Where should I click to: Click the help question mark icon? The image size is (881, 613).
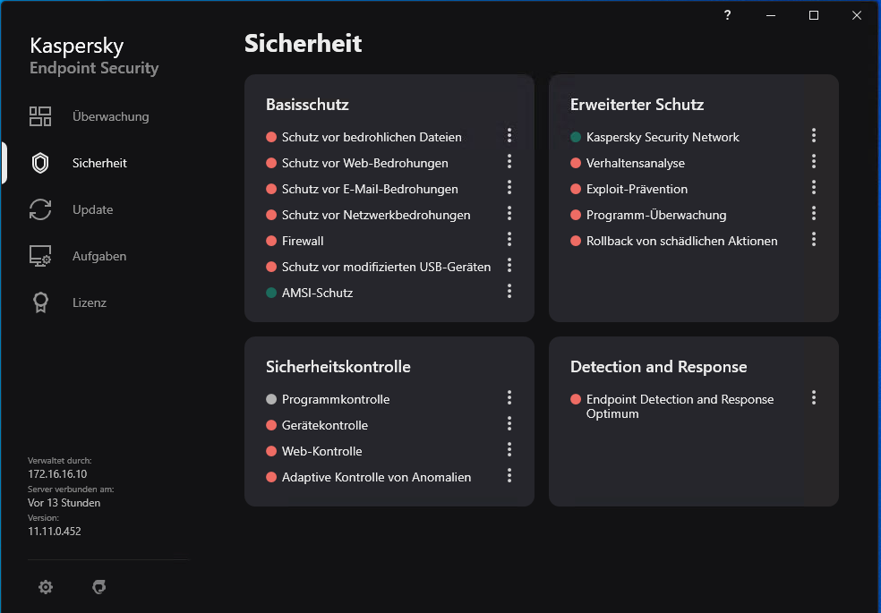point(728,15)
